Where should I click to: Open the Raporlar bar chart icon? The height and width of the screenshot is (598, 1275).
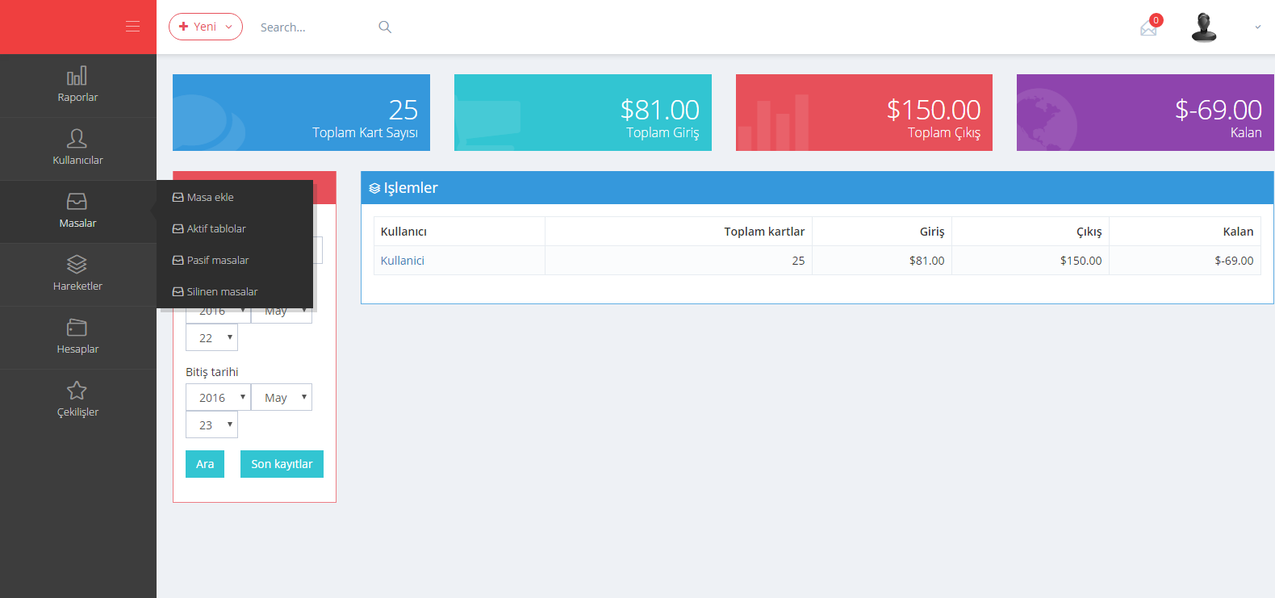(x=77, y=76)
